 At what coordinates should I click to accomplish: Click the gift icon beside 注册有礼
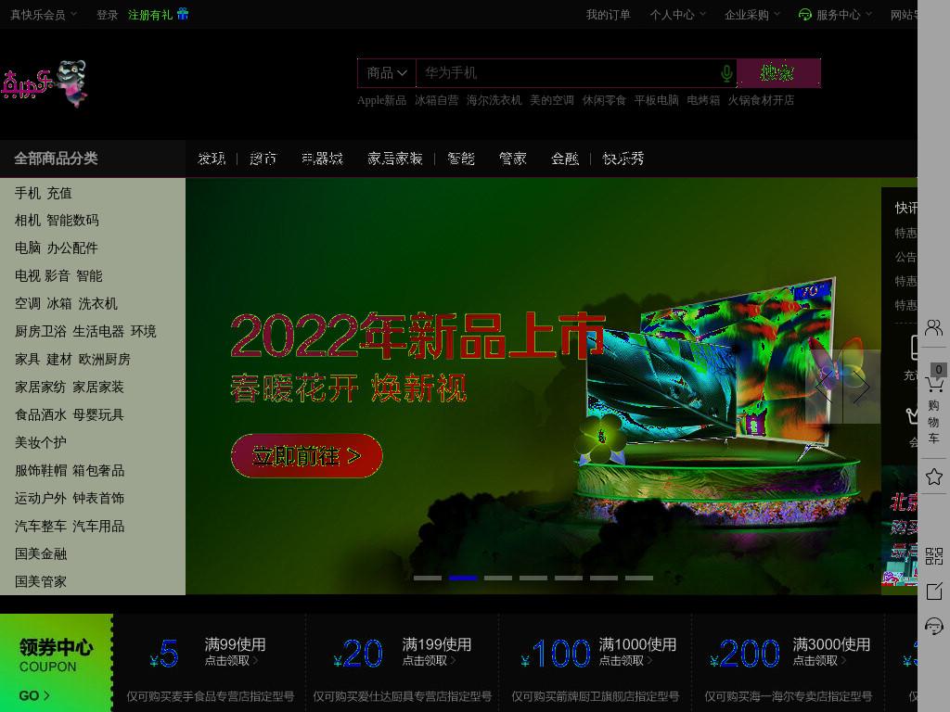[183, 14]
